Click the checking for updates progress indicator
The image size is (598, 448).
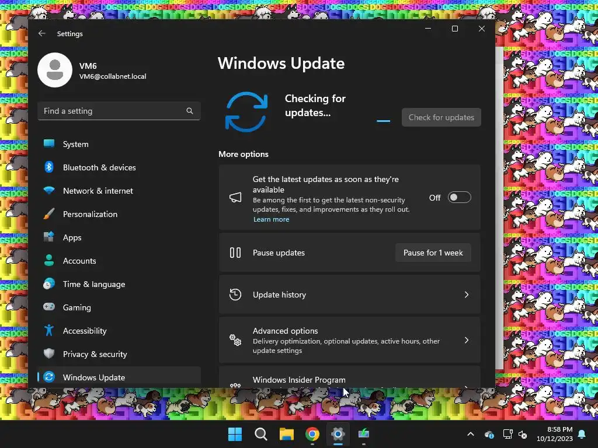click(x=383, y=121)
